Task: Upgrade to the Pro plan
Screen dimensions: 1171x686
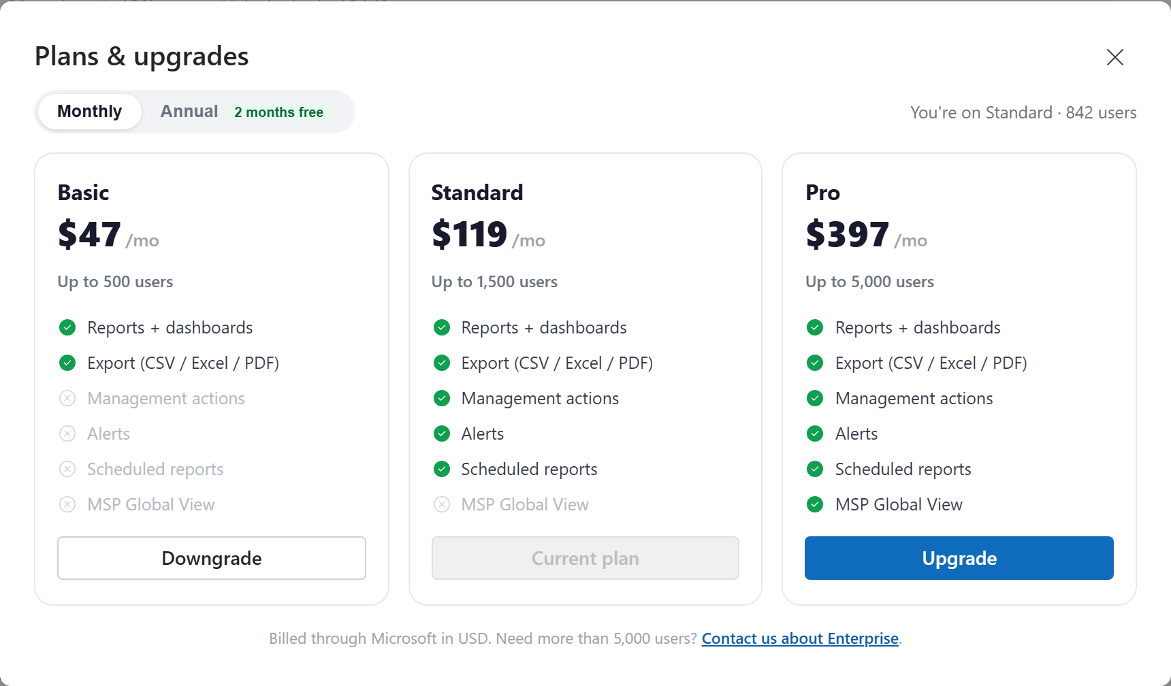Action: point(959,558)
